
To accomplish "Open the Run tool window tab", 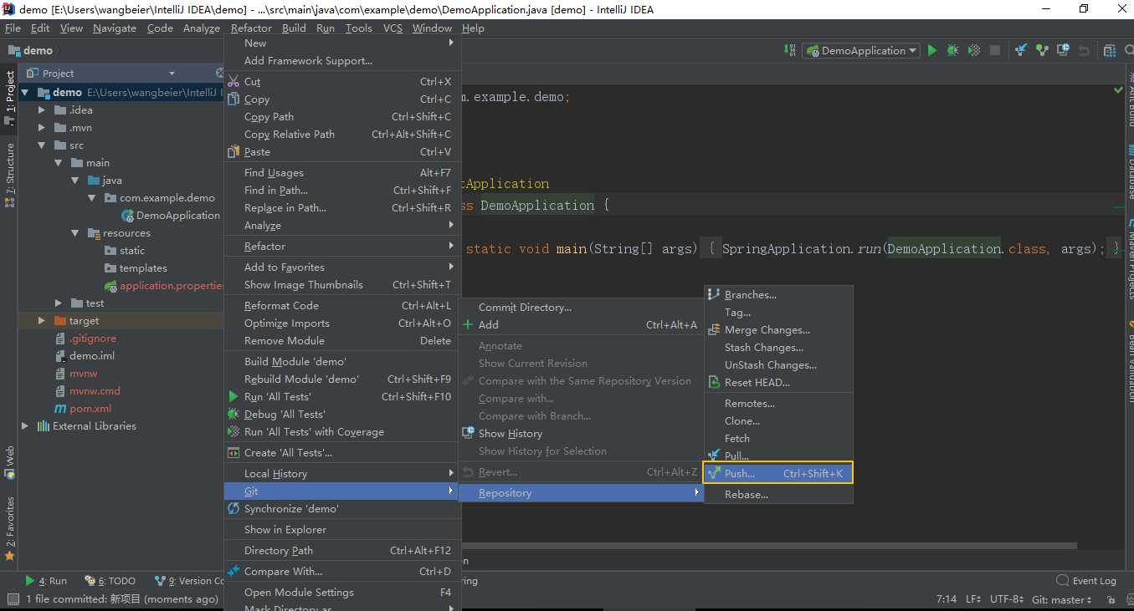I will (x=47, y=580).
